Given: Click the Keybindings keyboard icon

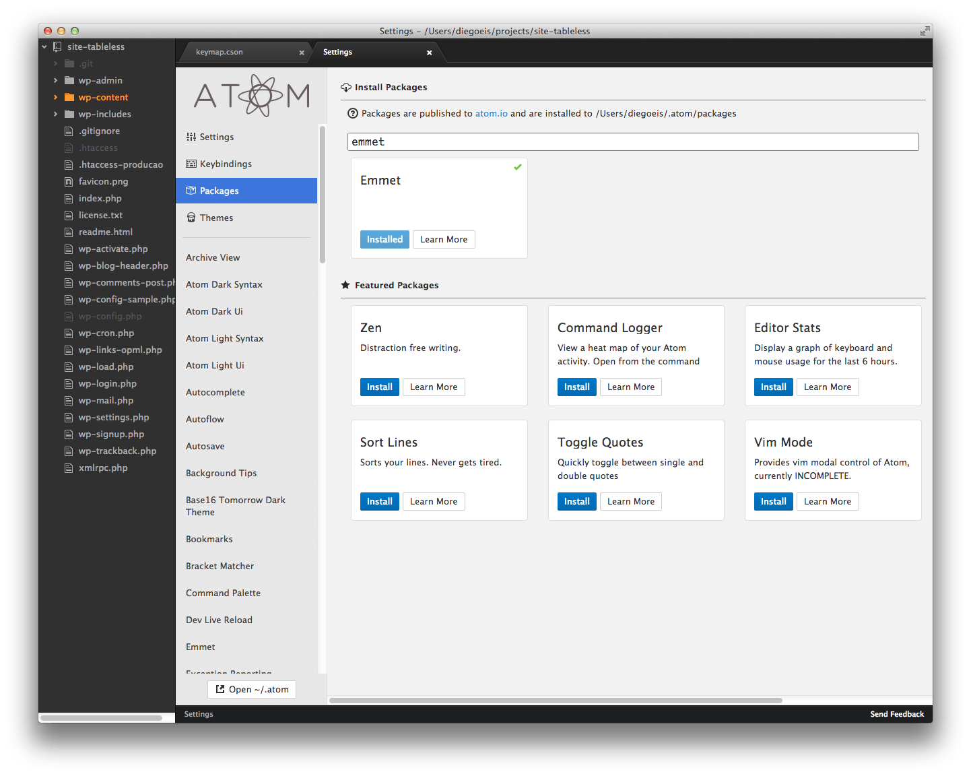Looking at the screenshot, I should pos(191,164).
